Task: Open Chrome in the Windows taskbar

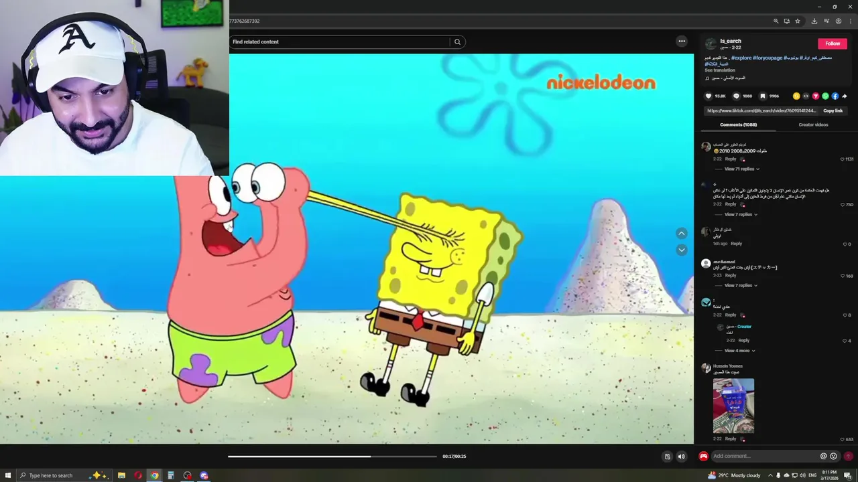Action: coord(154,475)
